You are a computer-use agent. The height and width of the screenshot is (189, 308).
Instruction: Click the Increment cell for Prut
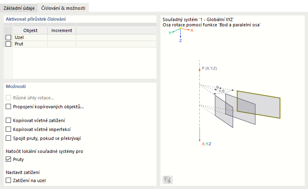[62, 44]
